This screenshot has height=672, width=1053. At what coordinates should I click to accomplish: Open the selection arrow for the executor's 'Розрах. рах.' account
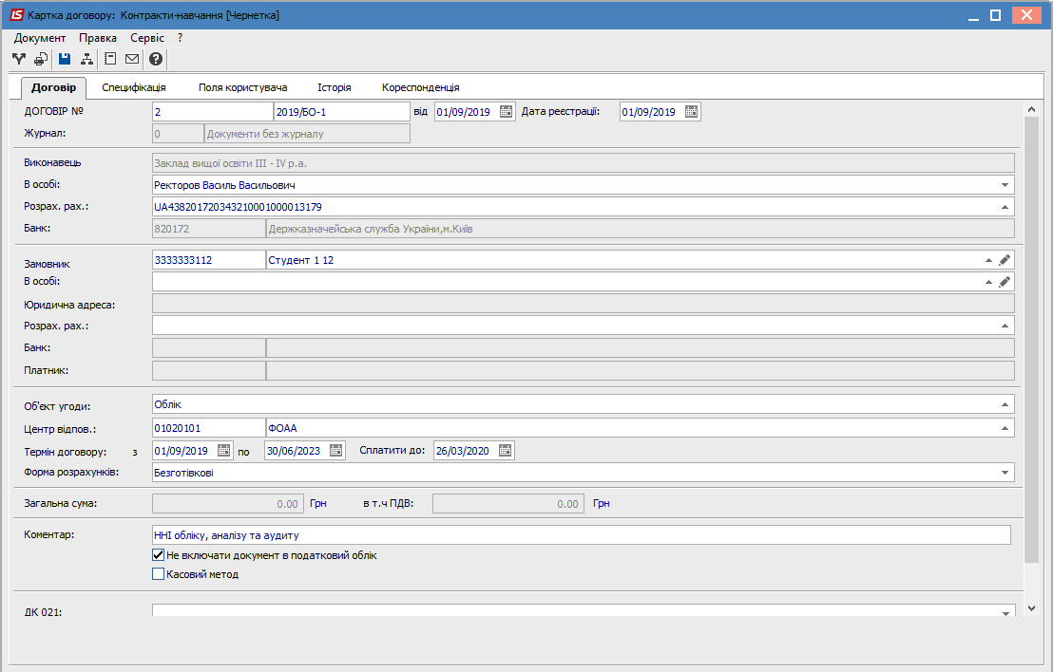point(1005,207)
